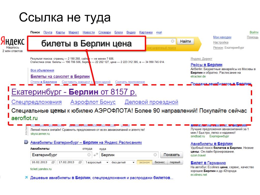Viewport: 260px width, 195px height.
Task: Open the Яндекс.Директ link
Action: [201, 59]
